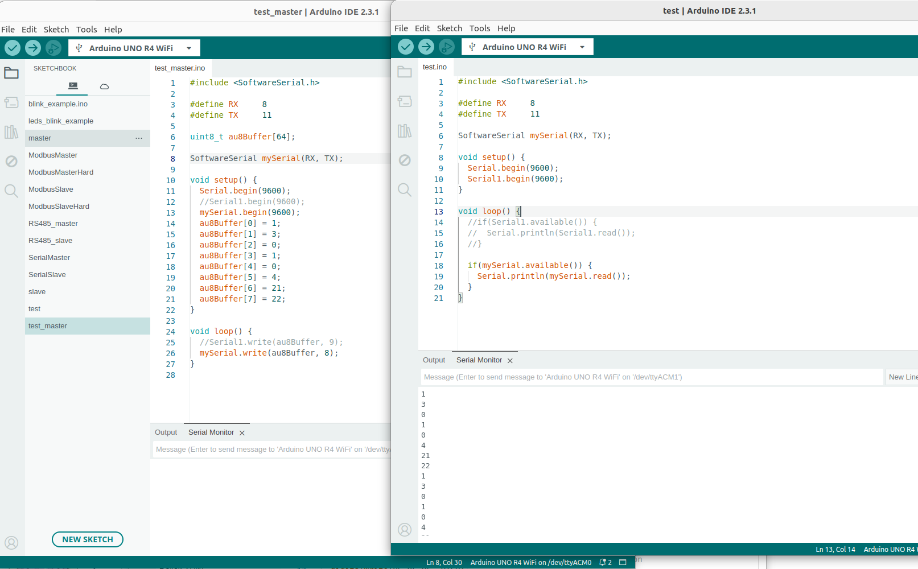918x569 pixels.
Task: Close Serial Monitor tab in test_master window
Action: (242, 433)
